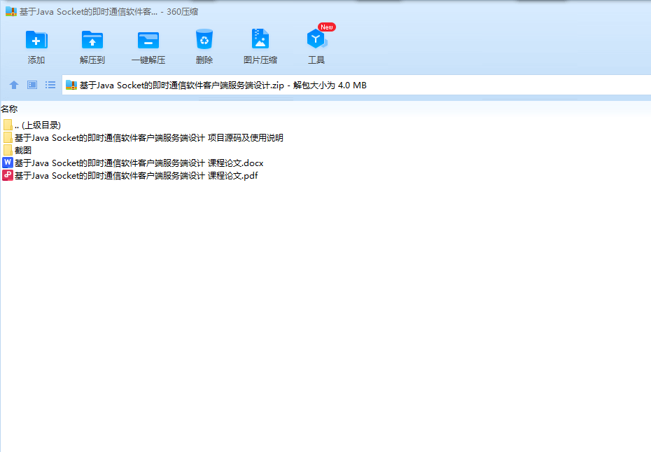Click the folder icon of 截图 row
651x452 pixels.
click(8, 150)
